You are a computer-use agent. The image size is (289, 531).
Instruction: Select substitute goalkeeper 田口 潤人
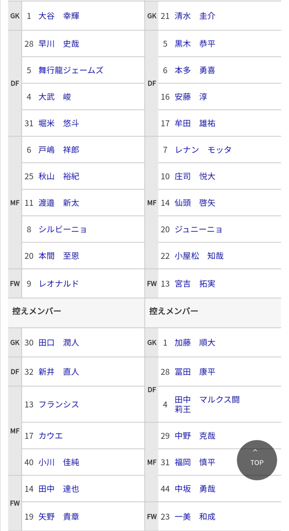coord(59,342)
